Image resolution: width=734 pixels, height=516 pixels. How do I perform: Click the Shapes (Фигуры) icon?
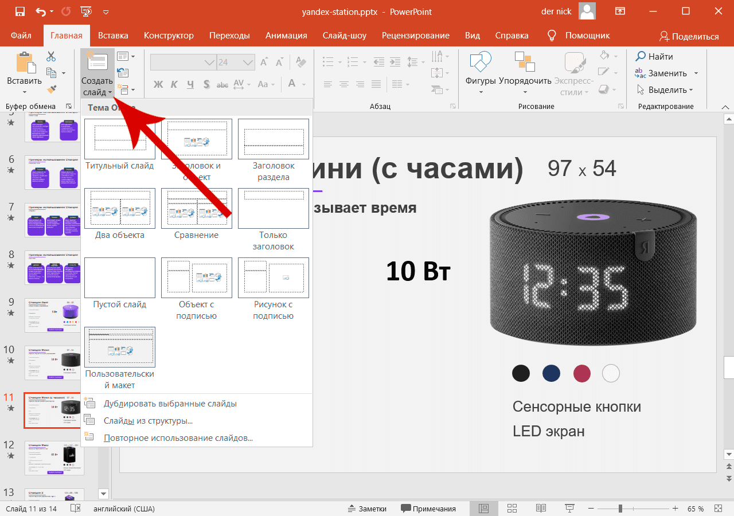[x=481, y=62]
